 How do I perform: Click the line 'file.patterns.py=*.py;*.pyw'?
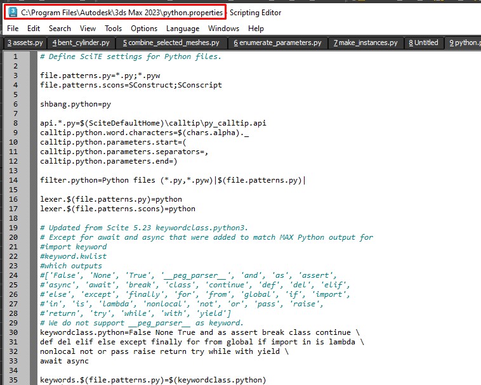click(100, 75)
